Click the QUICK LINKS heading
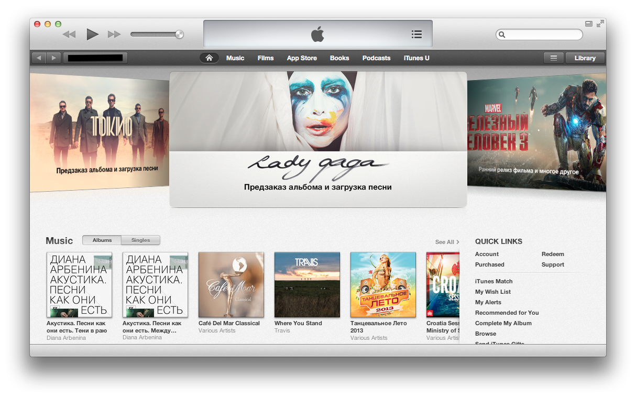Screen dimensions: 636x398 [x=499, y=241]
